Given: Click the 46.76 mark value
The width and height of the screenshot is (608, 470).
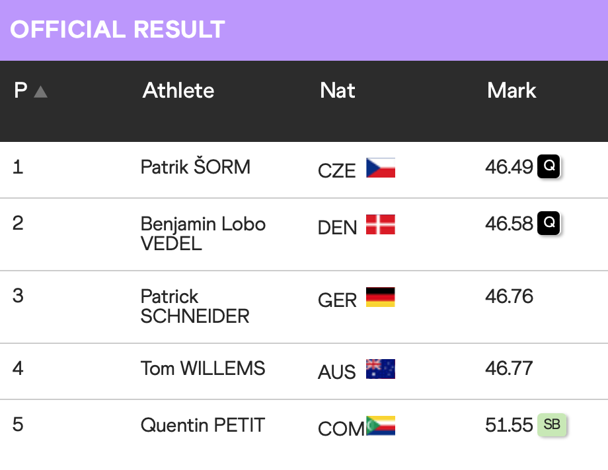Looking at the screenshot, I should click(x=509, y=296).
